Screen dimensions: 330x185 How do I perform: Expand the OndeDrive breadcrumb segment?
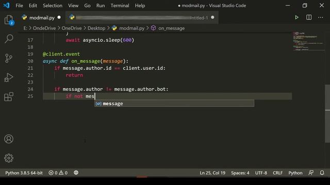tap(44, 28)
